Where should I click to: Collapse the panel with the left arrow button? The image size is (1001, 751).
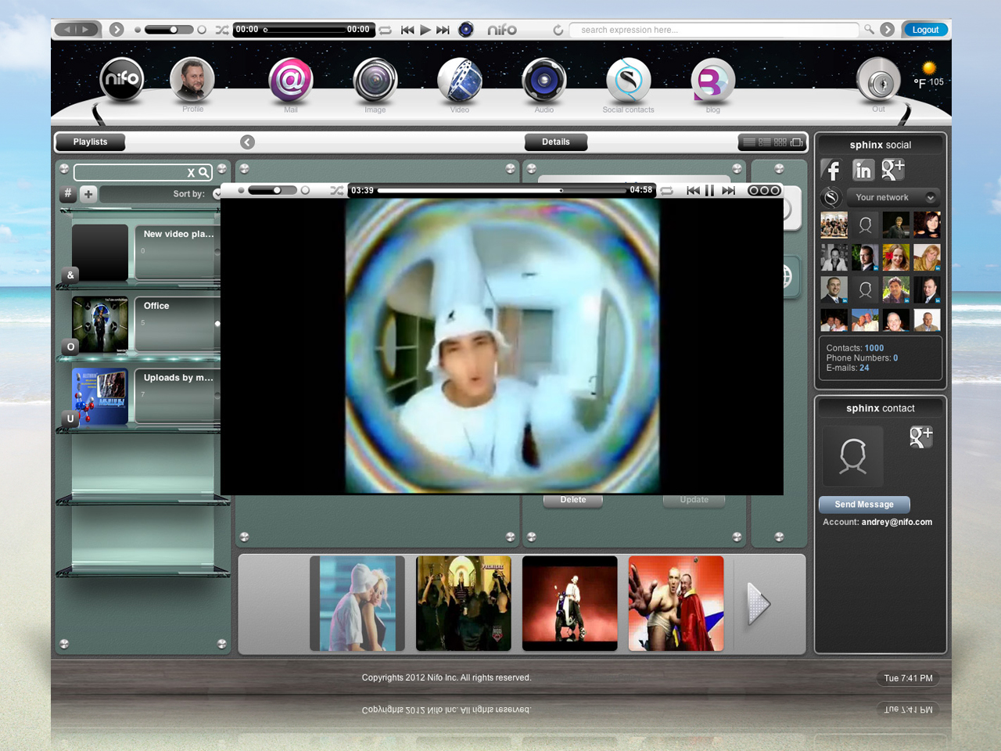247,142
